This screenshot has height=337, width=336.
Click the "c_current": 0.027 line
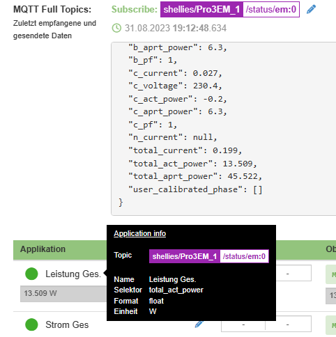tap(175, 73)
